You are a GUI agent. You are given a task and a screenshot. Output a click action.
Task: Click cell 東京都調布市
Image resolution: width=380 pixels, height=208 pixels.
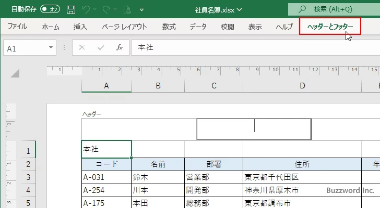[302, 203]
